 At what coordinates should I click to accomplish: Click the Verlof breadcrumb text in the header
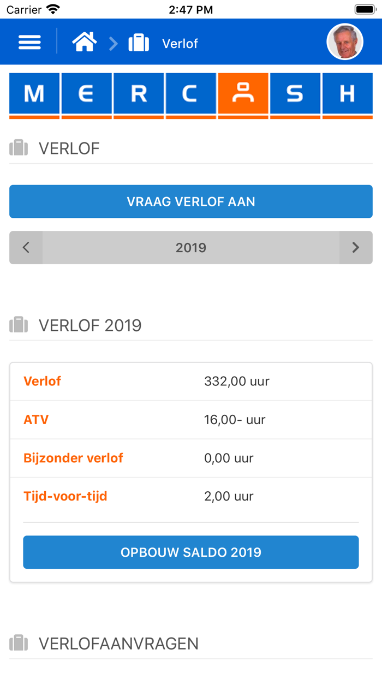(x=180, y=44)
